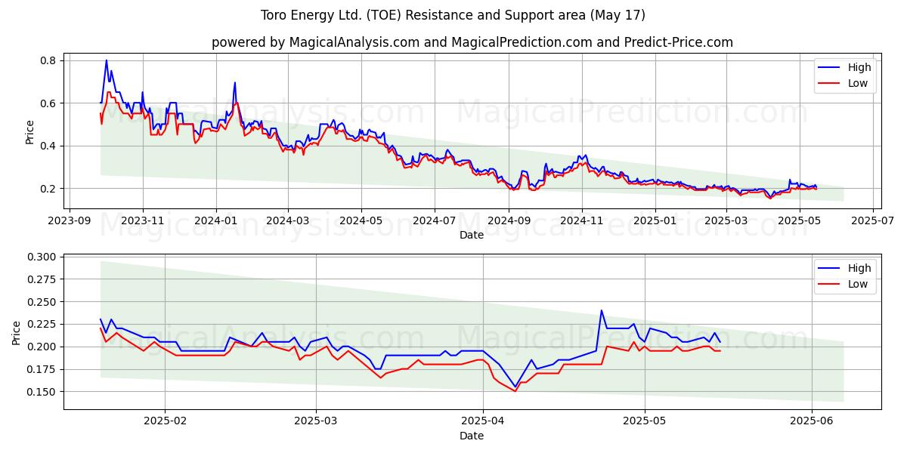This screenshot has height=453, width=907.
Task: Click the '0.225' price tick label
Action: [42, 325]
